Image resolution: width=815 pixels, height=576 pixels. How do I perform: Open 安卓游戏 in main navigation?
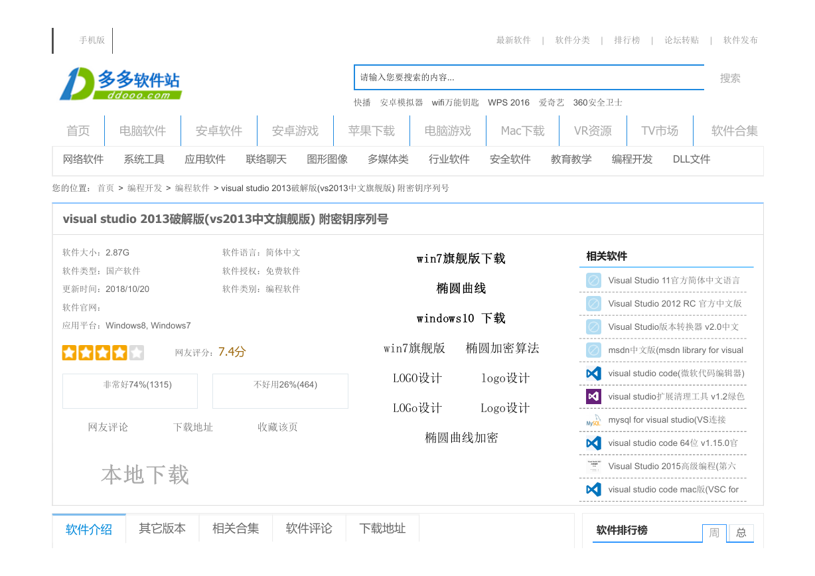[x=295, y=131]
